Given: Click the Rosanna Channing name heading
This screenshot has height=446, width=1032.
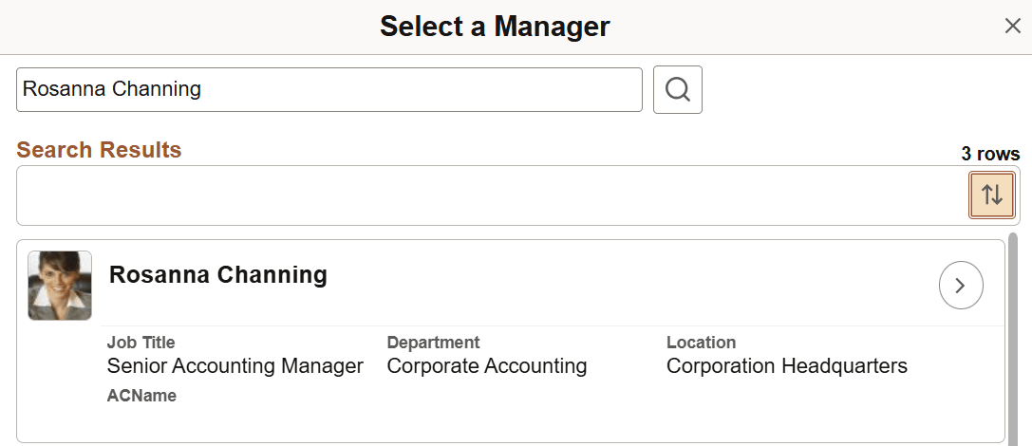Looking at the screenshot, I should coord(218,275).
